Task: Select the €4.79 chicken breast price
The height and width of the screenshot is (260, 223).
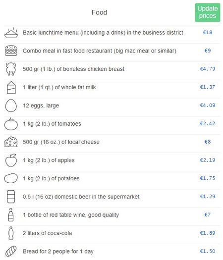Action: 208,69
